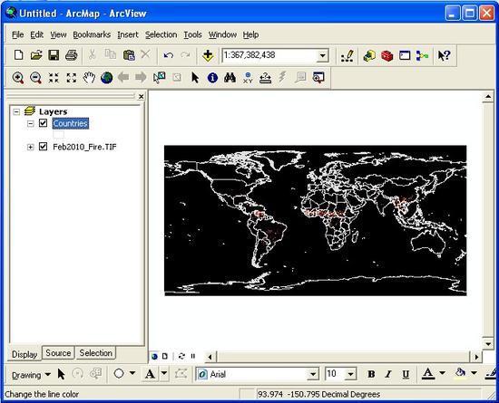This screenshot has width=499, height=403.
Task: Toggle Bold text formatting
Action: click(371, 374)
